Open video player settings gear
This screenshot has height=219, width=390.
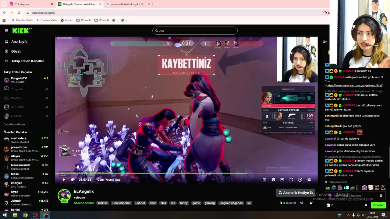[309, 180]
